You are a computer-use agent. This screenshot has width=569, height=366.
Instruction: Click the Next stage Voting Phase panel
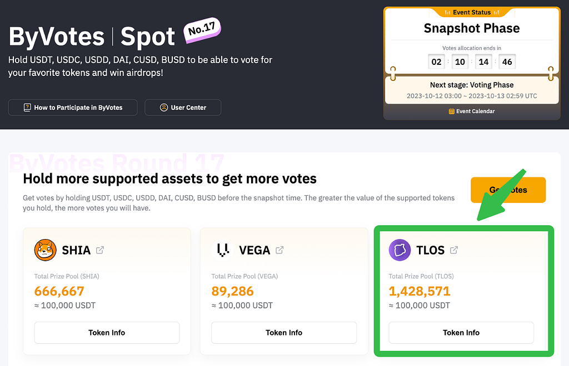click(472, 90)
